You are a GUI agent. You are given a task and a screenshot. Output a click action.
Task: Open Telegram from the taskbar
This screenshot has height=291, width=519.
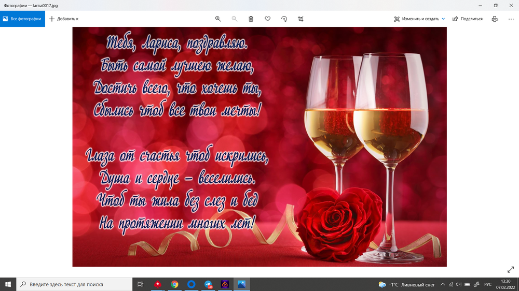point(208,284)
